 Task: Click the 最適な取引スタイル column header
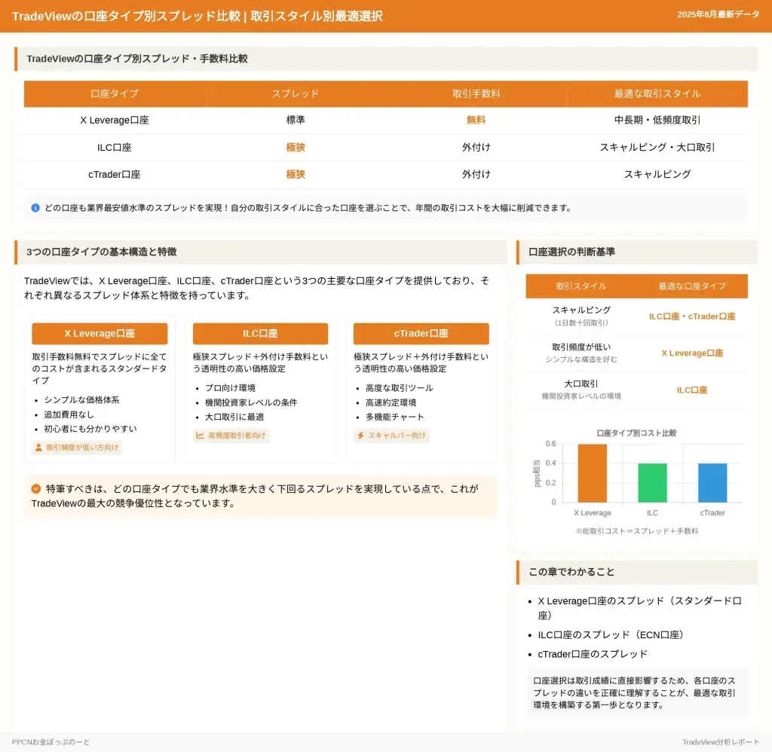pyautogui.click(x=657, y=94)
